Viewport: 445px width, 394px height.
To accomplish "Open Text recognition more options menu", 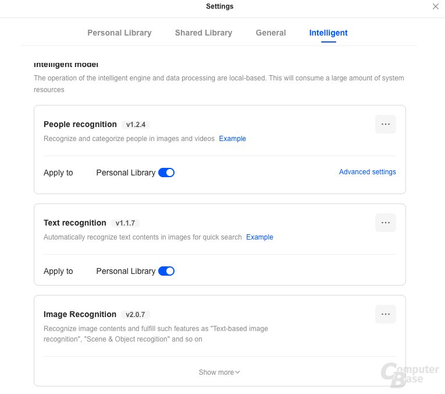I will [x=385, y=223].
